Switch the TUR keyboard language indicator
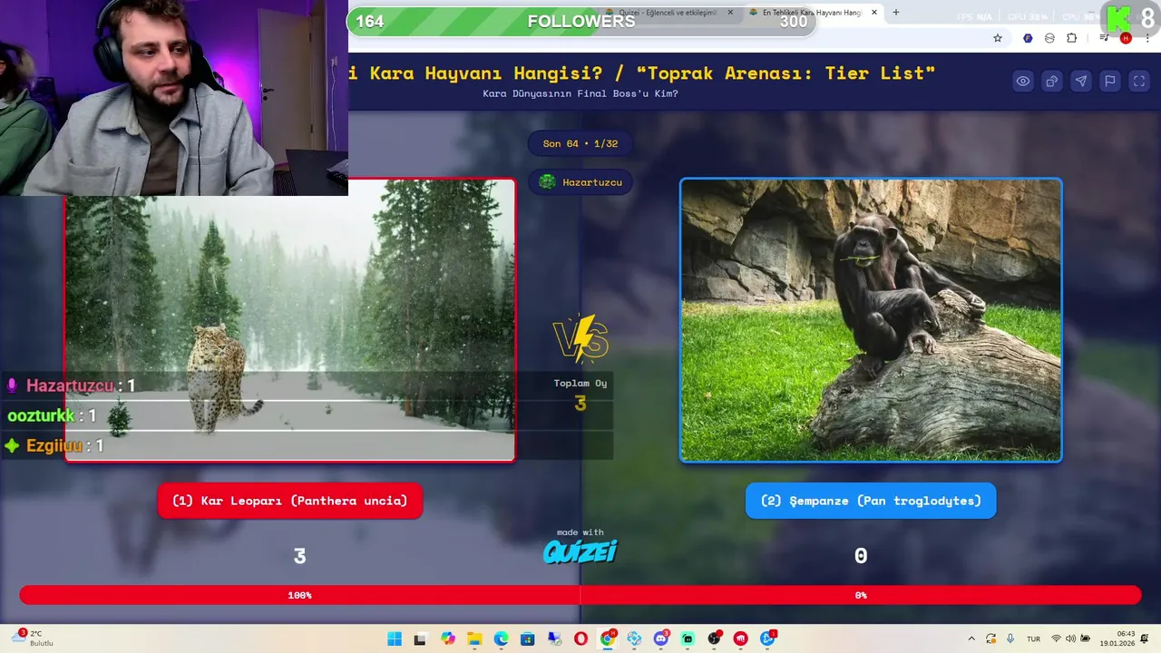1161x653 pixels. [1033, 638]
